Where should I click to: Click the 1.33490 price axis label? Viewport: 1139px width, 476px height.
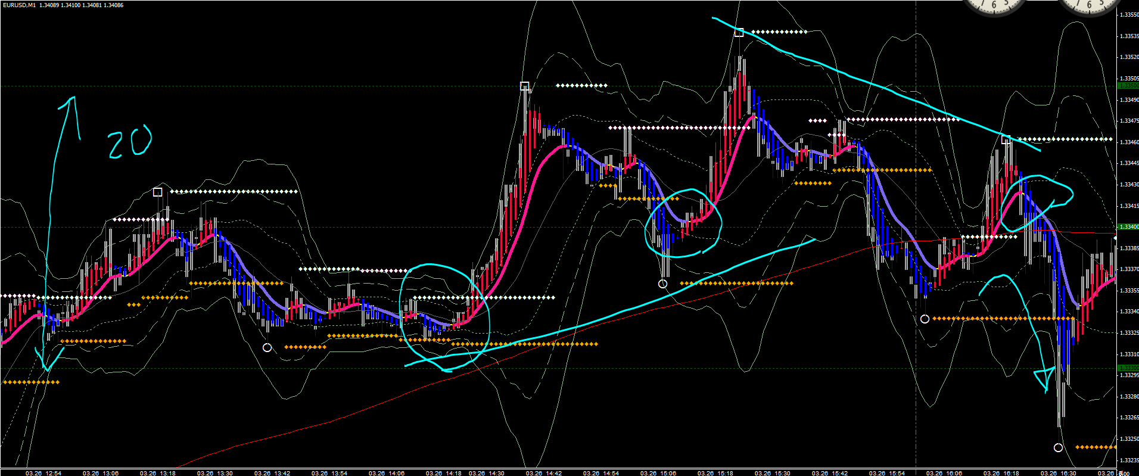click(1129, 100)
